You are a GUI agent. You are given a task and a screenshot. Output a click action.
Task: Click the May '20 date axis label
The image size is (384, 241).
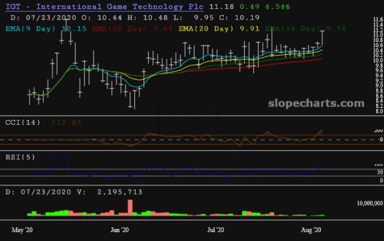tap(22, 230)
